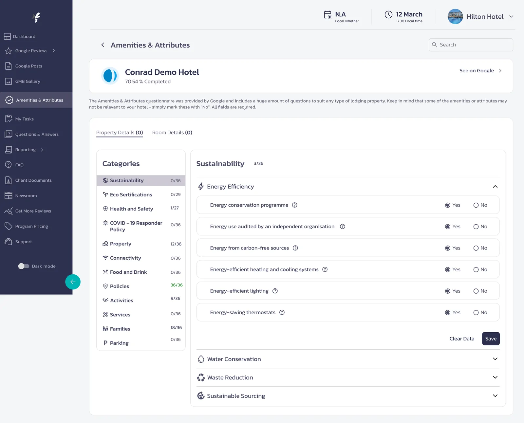
Task: Show help for Energy-saving thermostats
Action: (x=282, y=312)
